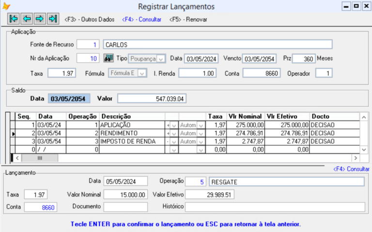Open the Autom dropdown in APLICAÇÃO row

201,125
